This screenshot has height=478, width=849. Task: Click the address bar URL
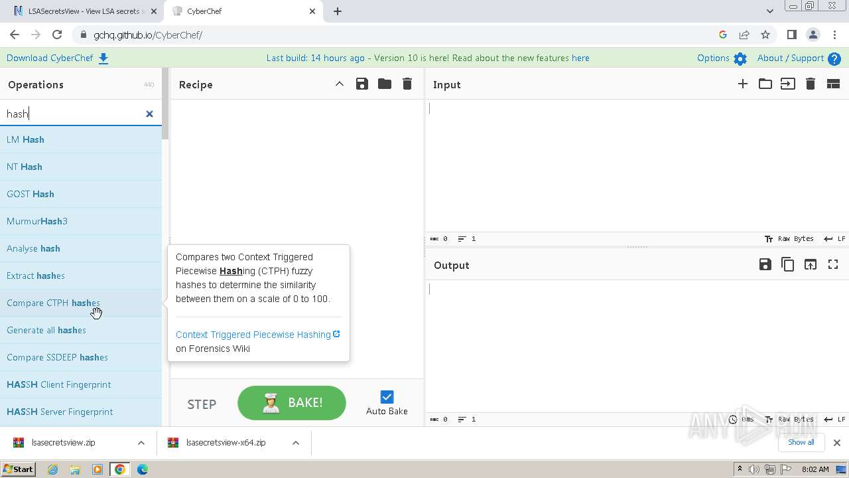coord(148,35)
